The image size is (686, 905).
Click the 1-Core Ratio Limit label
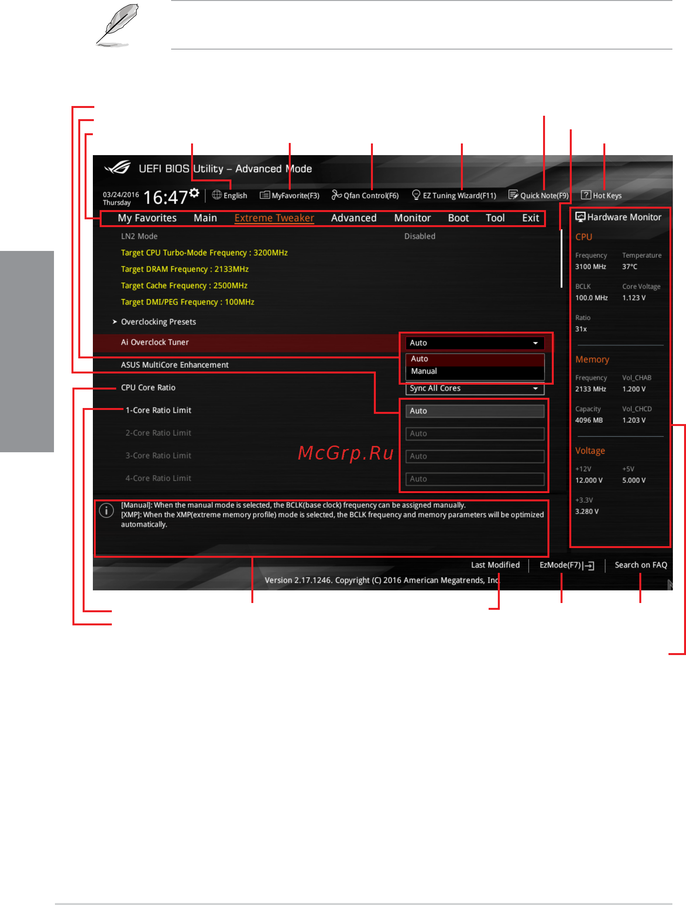coord(158,410)
